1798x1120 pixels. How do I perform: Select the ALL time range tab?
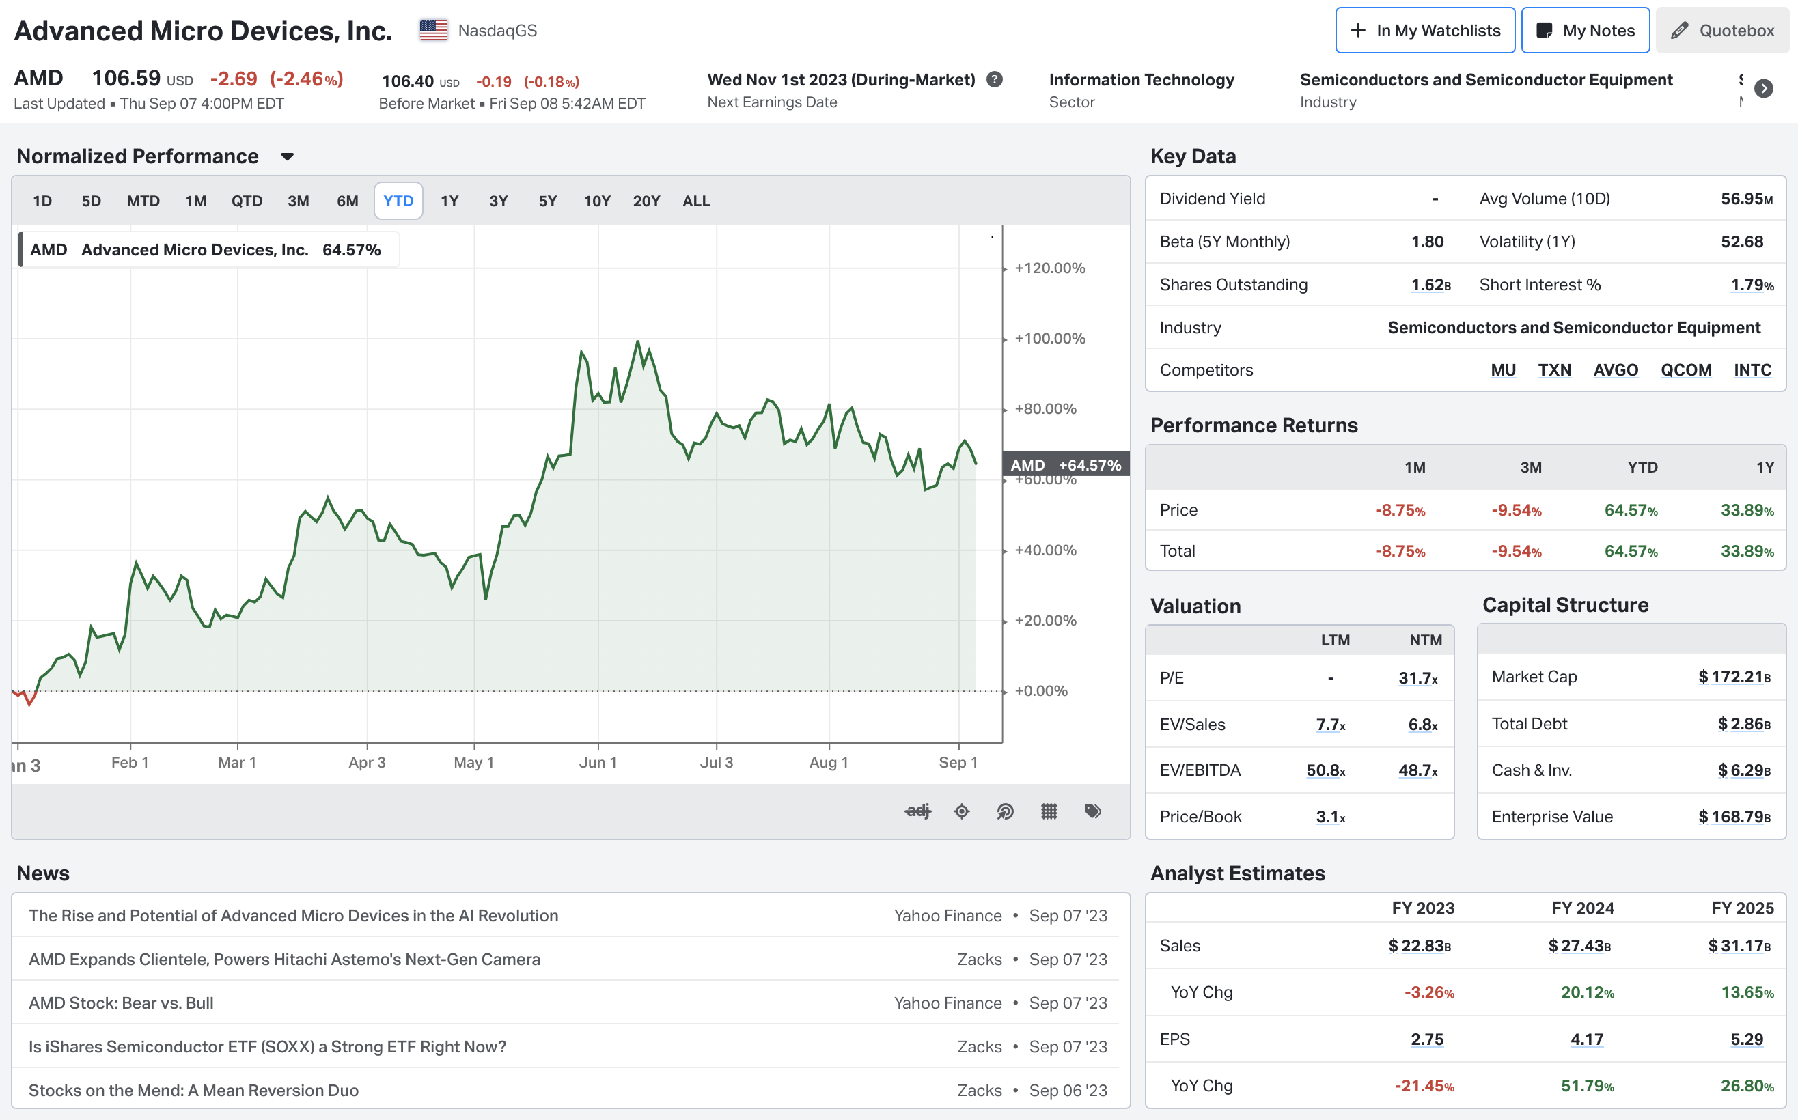(696, 201)
